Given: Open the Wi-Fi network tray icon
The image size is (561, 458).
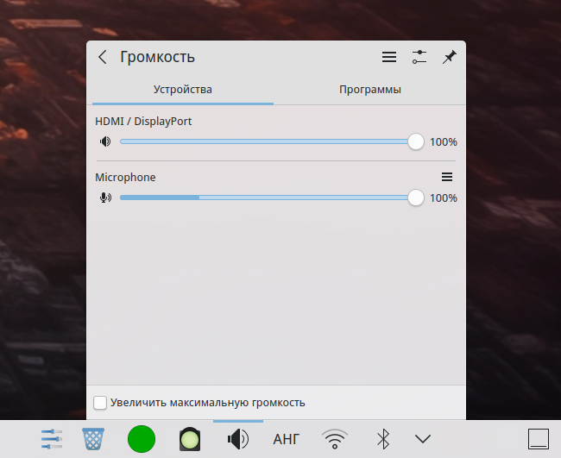Looking at the screenshot, I should (335, 439).
